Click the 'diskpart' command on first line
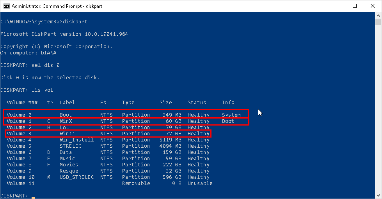This screenshot has width=382, height=199. (75, 22)
